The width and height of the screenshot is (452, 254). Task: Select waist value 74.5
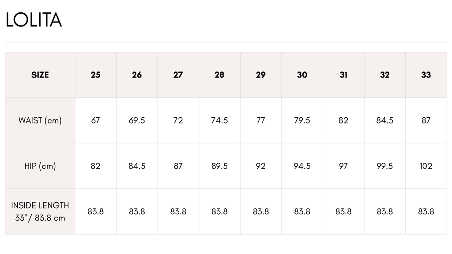(x=219, y=120)
